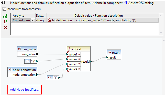Select the raw_value input component title
This screenshot has height=96, width=166.
[27, 49]
